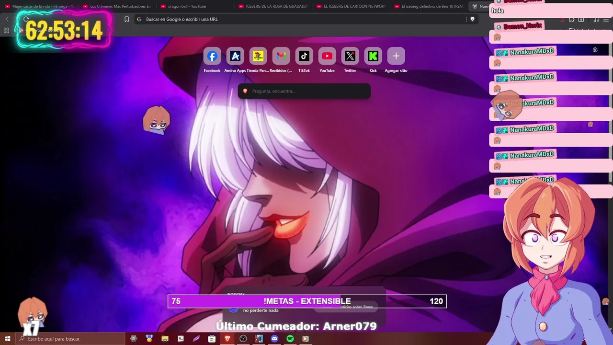Open the purple feather app in taskbar
The height and width of the screenshot is (345, 613).
pos(196,339)
